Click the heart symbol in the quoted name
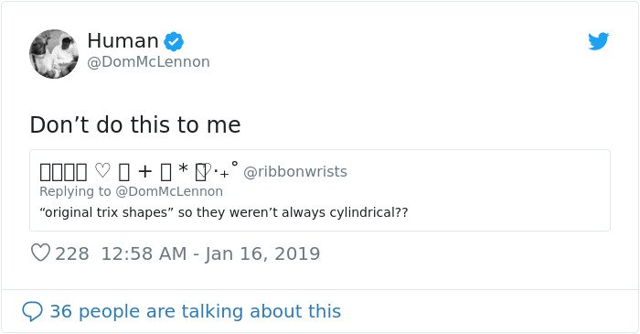The height and width of the screenshot is (334, 640). tap(102, 171)
